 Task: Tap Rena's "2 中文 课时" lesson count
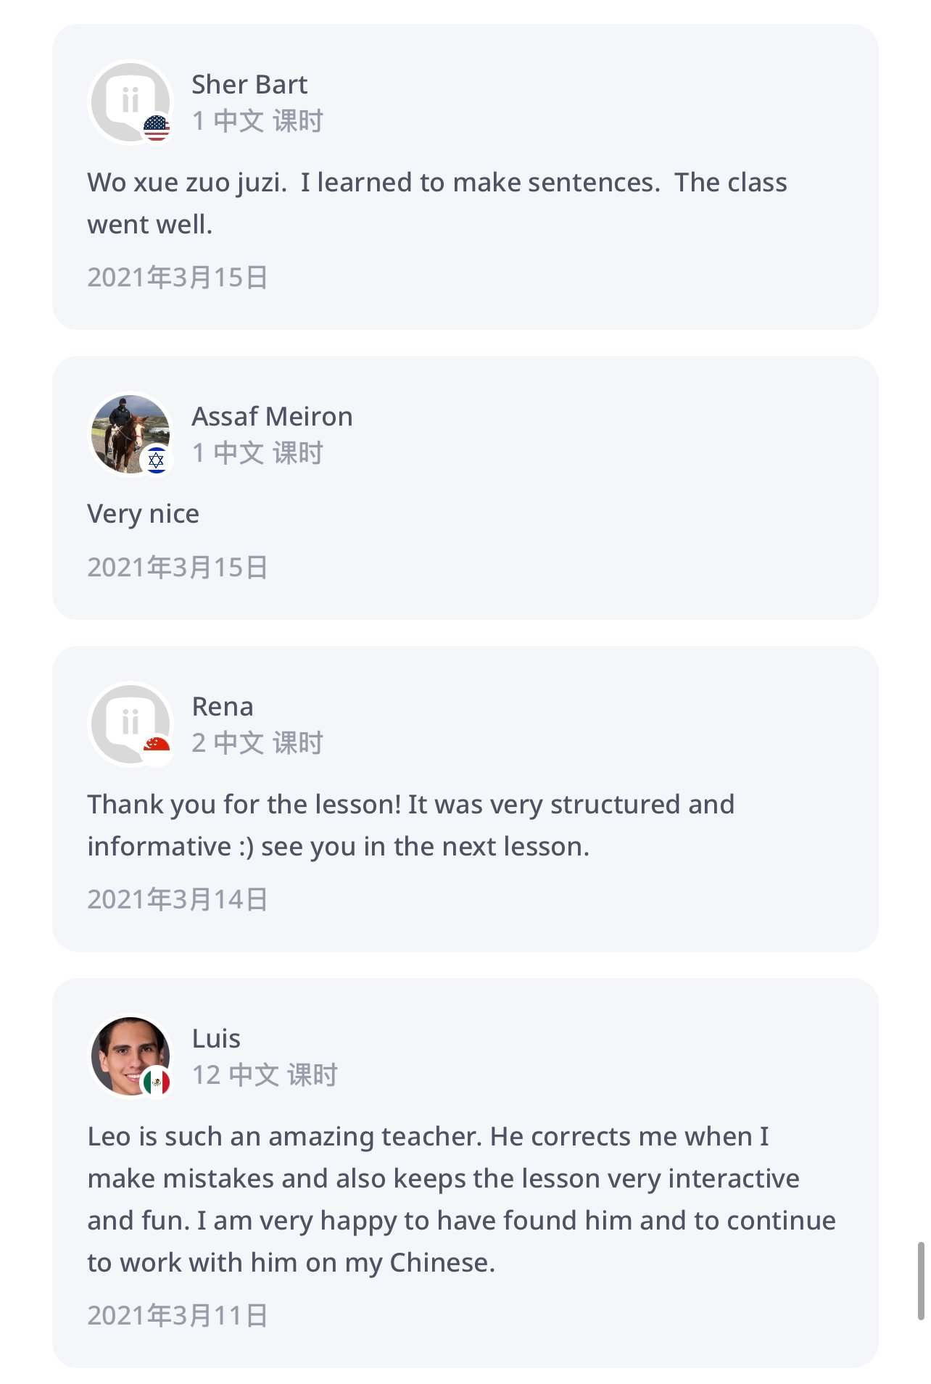[257, 743]
